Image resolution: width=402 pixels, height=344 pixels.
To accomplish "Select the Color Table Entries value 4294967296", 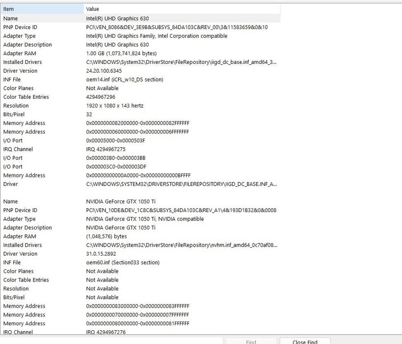I will (x=101, y=97).
